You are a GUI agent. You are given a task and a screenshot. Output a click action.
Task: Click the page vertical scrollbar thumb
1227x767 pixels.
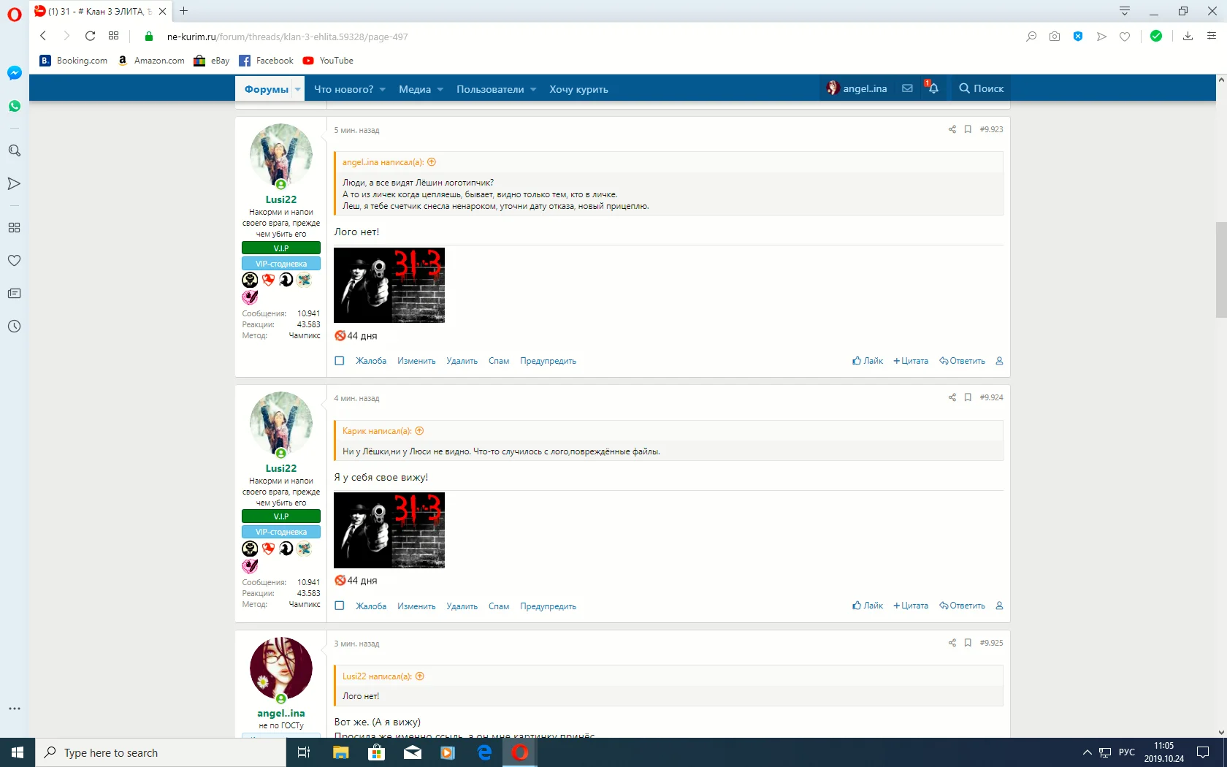tap(1221, 270)
